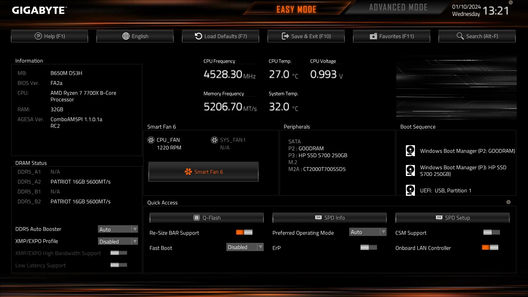Open XMP/EXPO Profile dropdown
The height and width of the screenshot is (297, 528).
point(118,241)
